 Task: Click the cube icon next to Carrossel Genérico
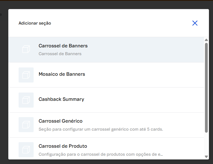pos(26,125)
